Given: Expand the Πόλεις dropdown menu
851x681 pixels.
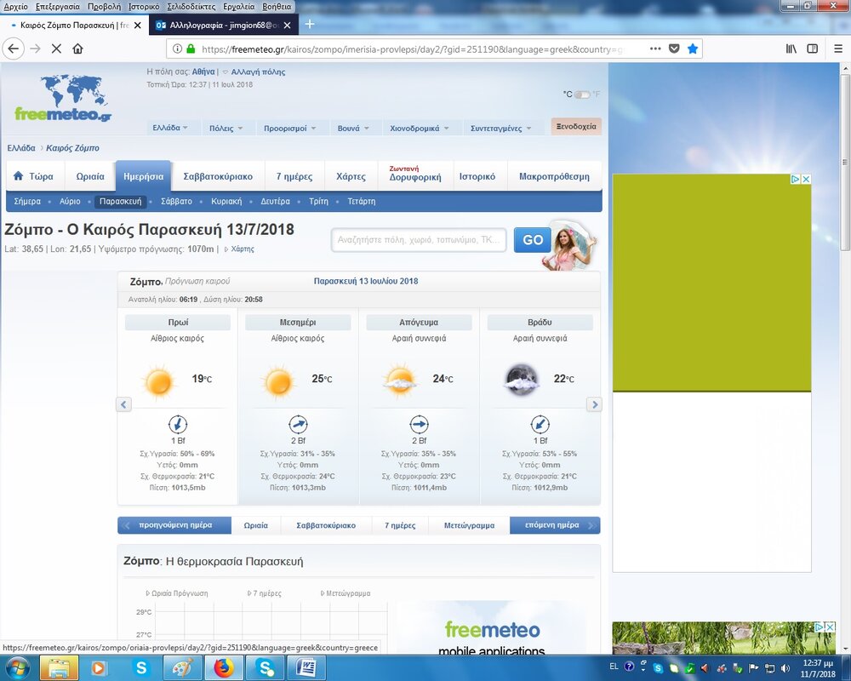Looking at the screenshot, I should (x=226, y=128).
